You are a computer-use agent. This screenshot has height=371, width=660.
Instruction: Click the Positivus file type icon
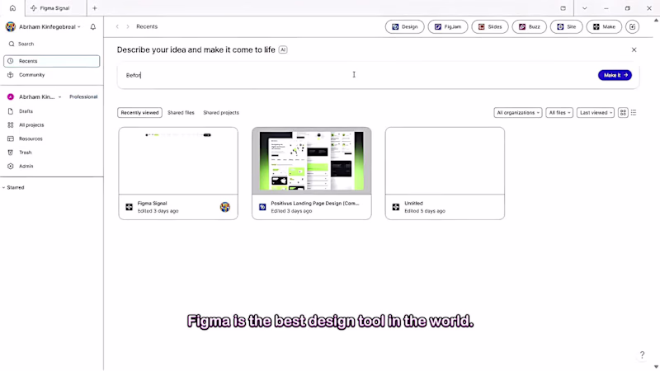tap(262, 207)
